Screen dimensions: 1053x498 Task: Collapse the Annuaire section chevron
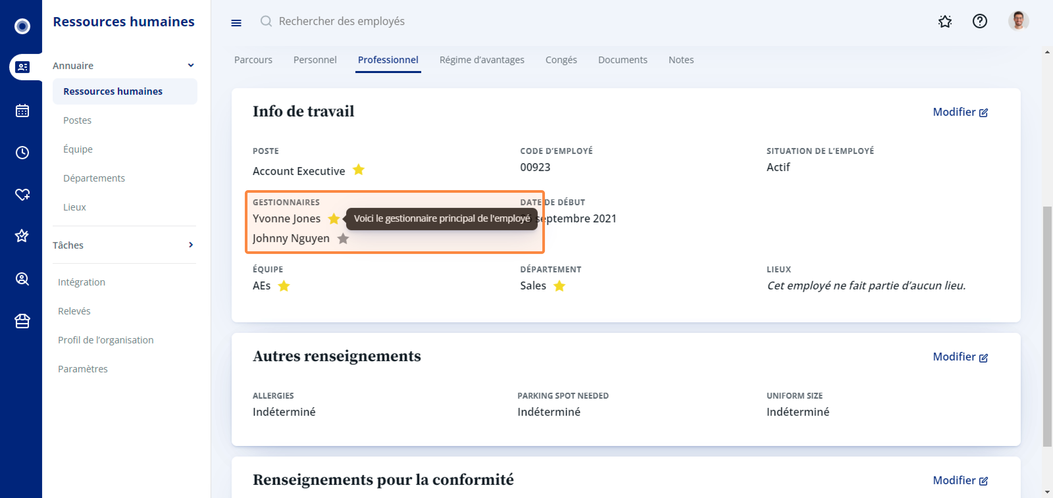(x=191, y=65)
